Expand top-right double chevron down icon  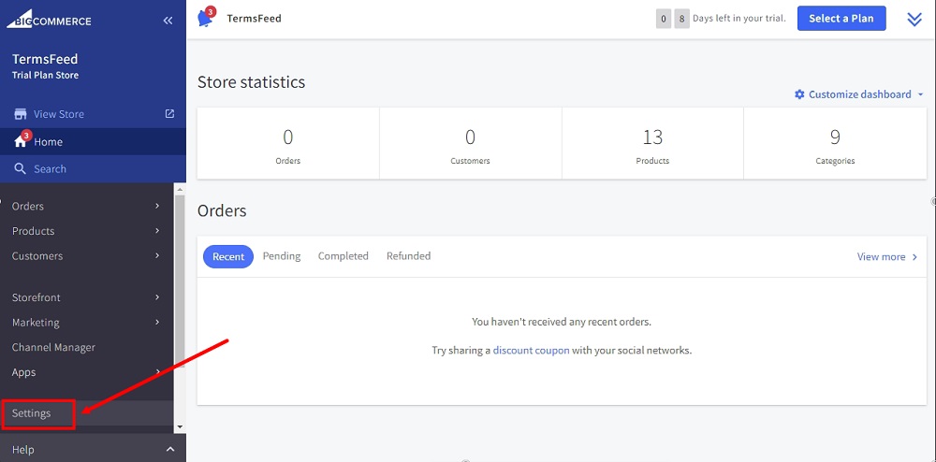coord(914,20)
